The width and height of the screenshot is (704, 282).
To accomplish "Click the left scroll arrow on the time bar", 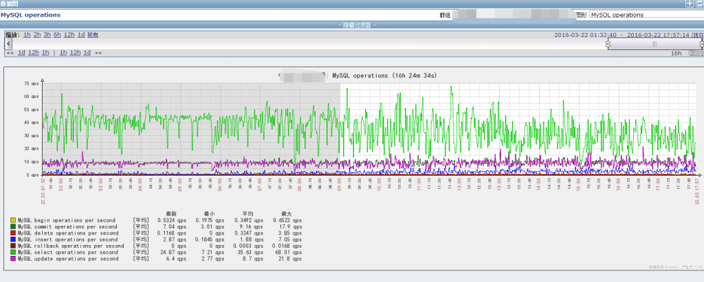I will tap(8, 43).
